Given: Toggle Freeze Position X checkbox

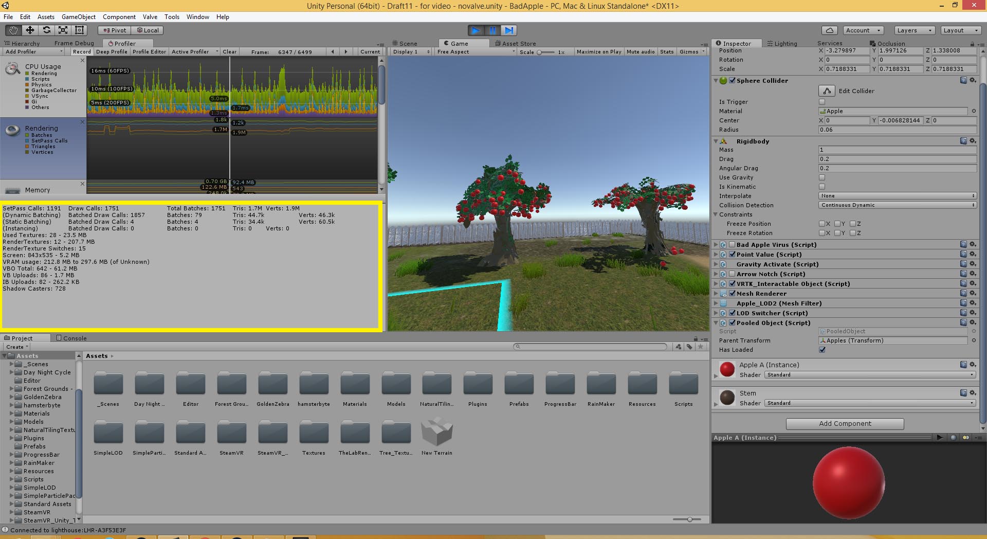Looking at the screenshot, I should (x=822, y=224).
